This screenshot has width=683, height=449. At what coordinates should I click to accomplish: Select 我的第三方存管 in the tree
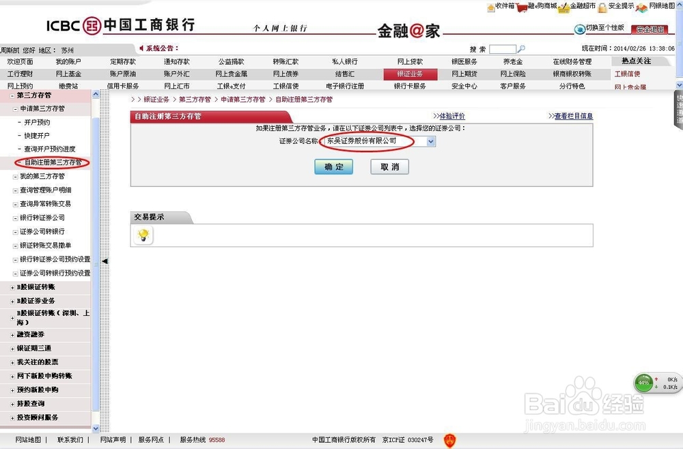coord(42,176)
